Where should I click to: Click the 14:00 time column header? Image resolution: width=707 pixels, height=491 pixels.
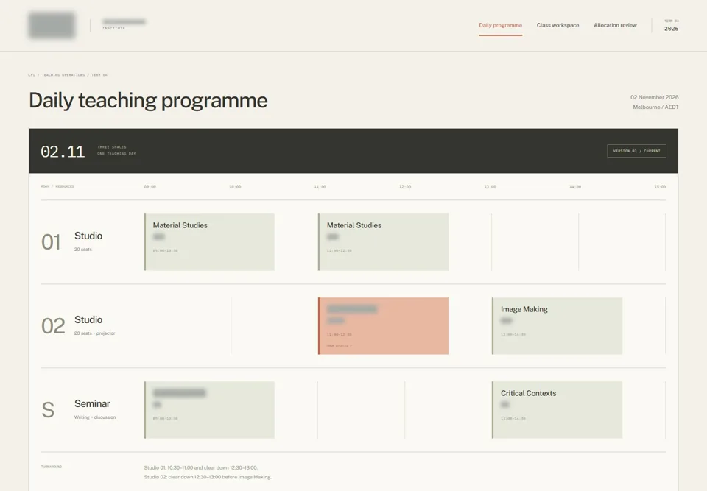(x=575, y=187)
